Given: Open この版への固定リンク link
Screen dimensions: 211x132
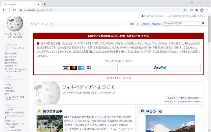Looking at the screenshot, I should click(x=15, y=124).
